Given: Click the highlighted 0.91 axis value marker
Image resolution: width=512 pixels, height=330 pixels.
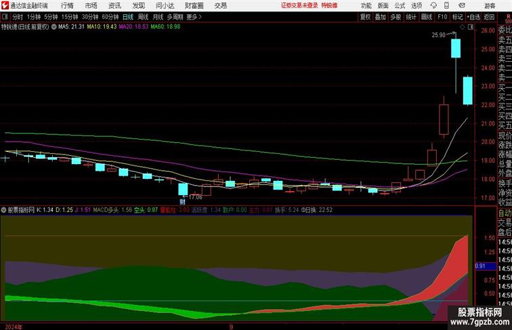Looking at the screenshot, I should click(486, 266).
